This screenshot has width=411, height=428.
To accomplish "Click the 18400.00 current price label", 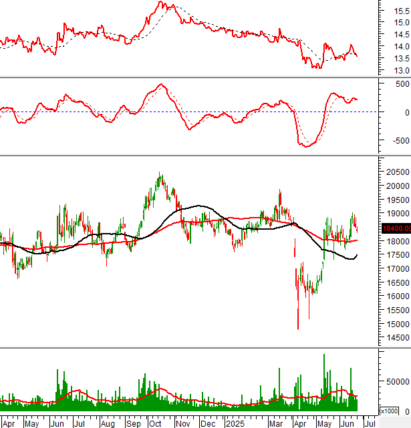I will point(396,228).
